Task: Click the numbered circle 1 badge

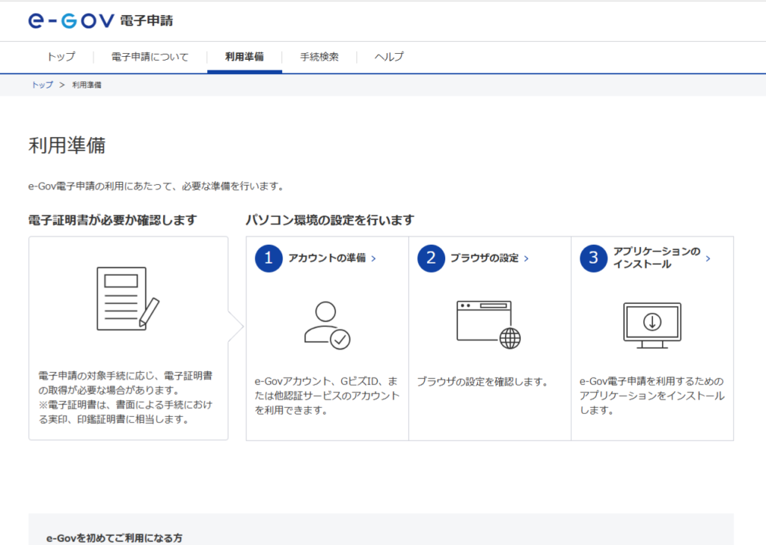Action: pyautogui.click(x=269, y=258)
